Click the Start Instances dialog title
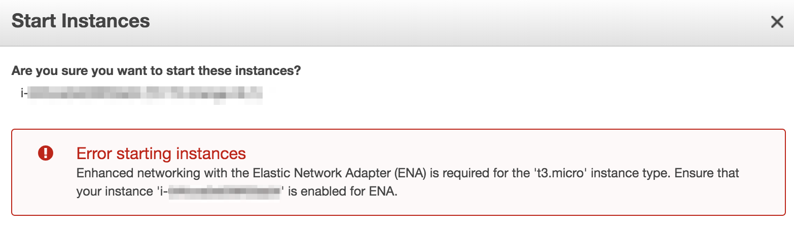This screenshot has height=228, width=794. (81, 21)
